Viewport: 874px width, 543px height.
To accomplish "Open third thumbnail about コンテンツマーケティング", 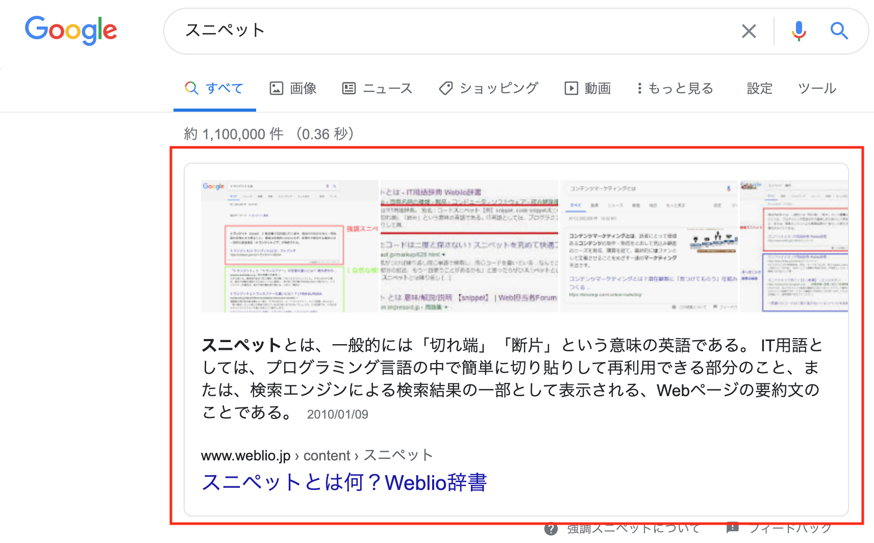I will pyautogui.click(x=649, y=246).
